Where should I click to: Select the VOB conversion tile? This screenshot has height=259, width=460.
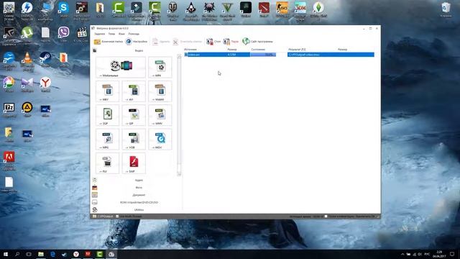(x=134, y=140)
